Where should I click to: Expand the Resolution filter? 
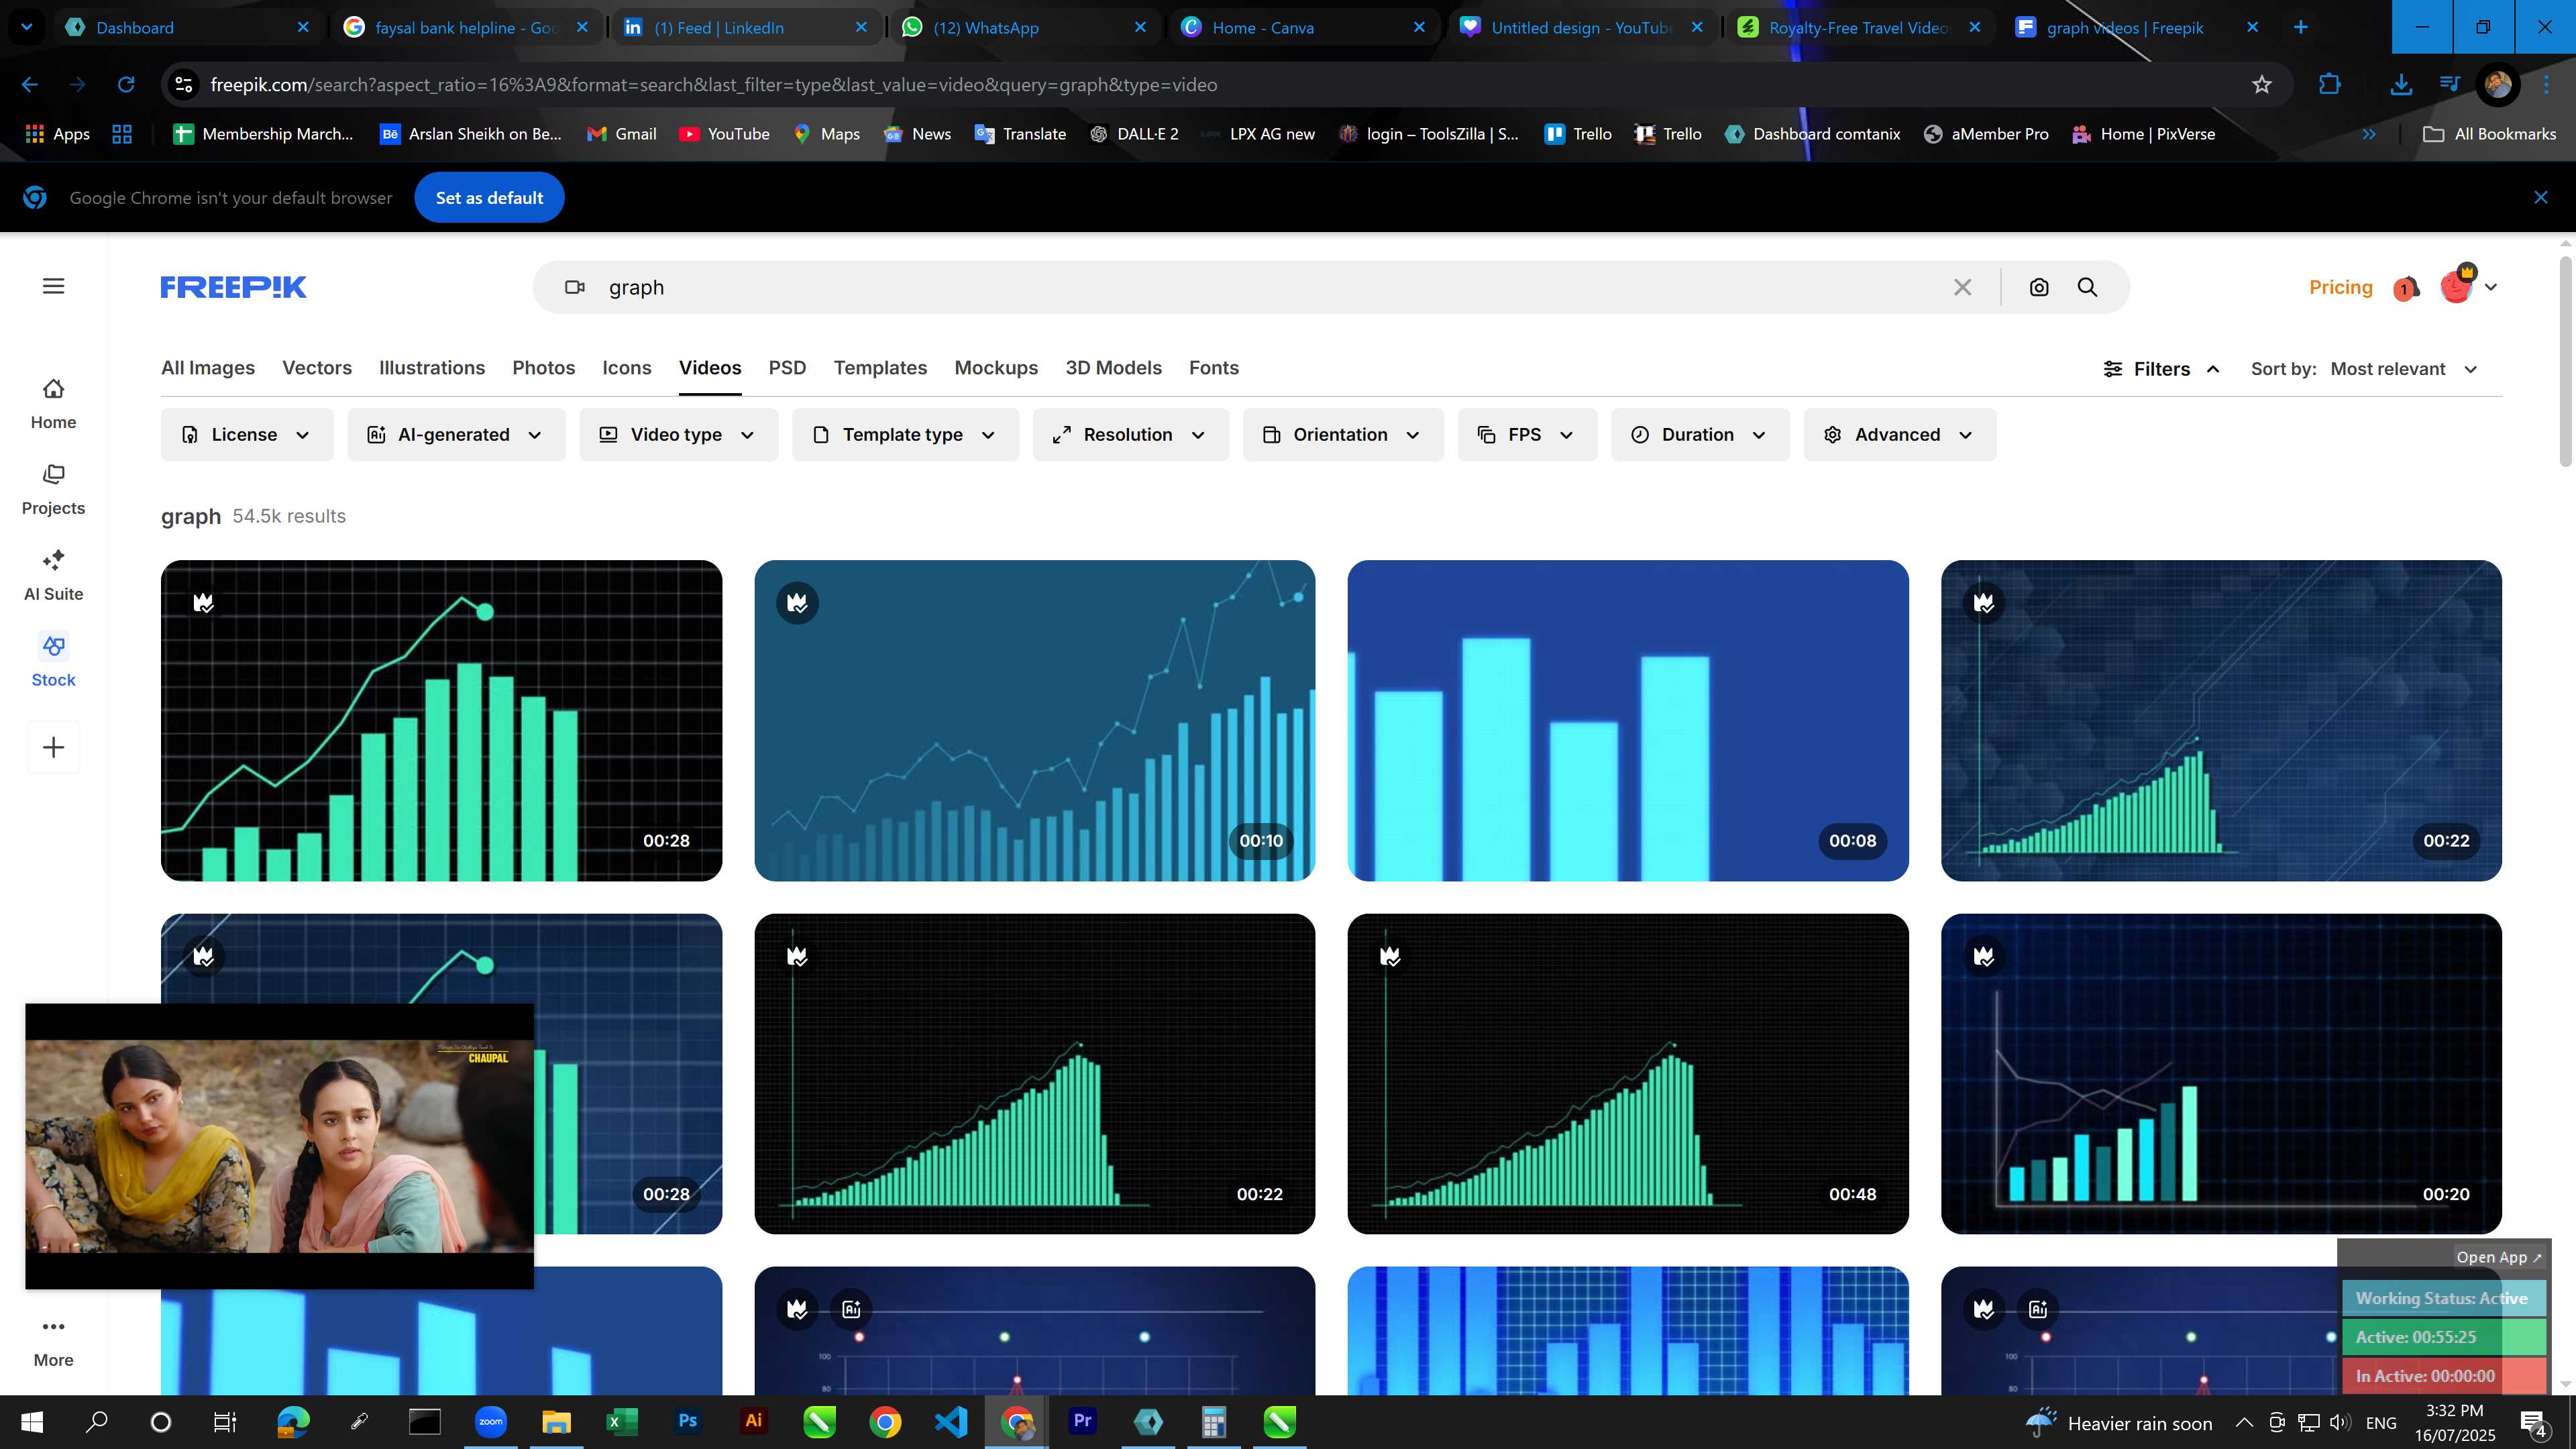tap(1130, 435)
